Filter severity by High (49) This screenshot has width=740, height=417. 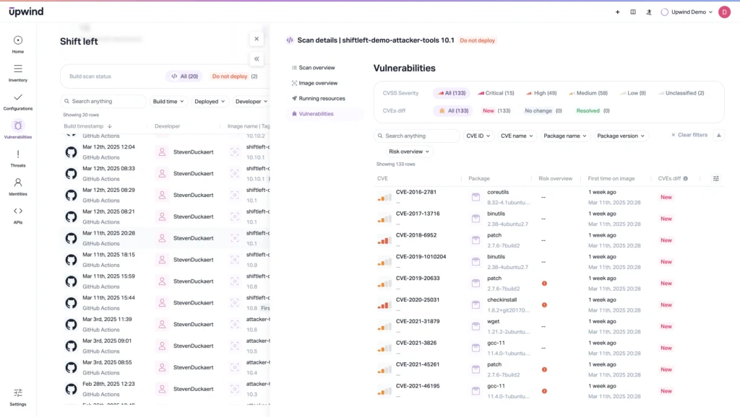541,93
